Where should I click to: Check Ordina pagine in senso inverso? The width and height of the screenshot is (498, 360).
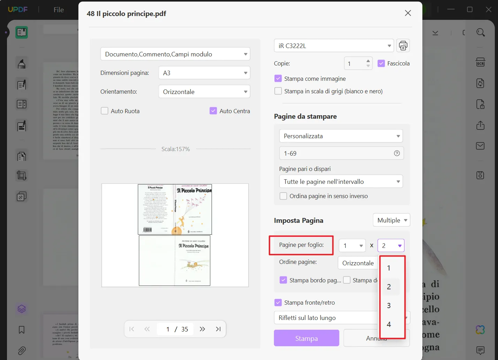tap(283, 196)
